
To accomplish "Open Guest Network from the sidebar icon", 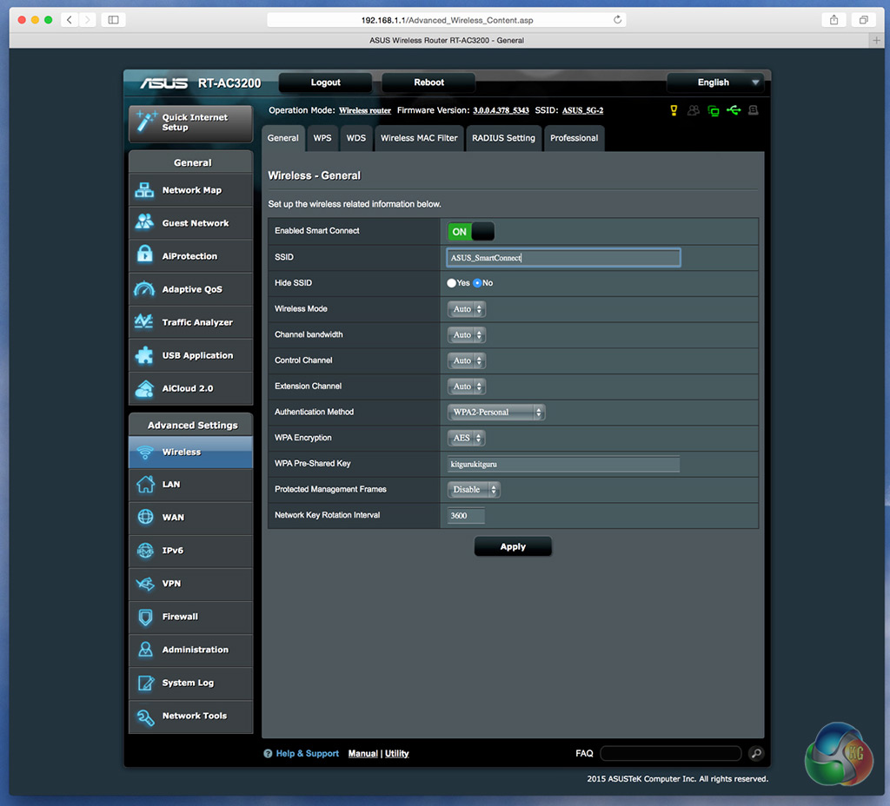I will tap(144, 223).
